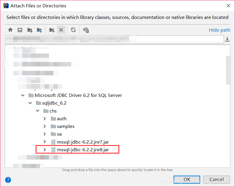The image size is (235, 187).
Task: Confirm with the OK button
Action: 187,179
